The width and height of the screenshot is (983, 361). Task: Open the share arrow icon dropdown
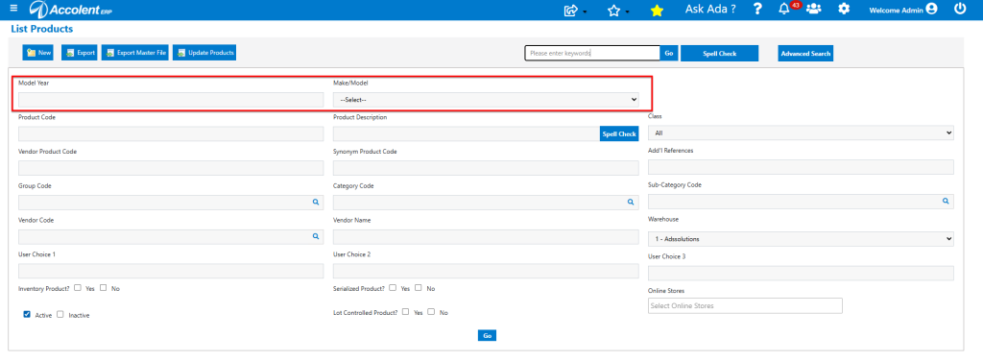(576, 10)
